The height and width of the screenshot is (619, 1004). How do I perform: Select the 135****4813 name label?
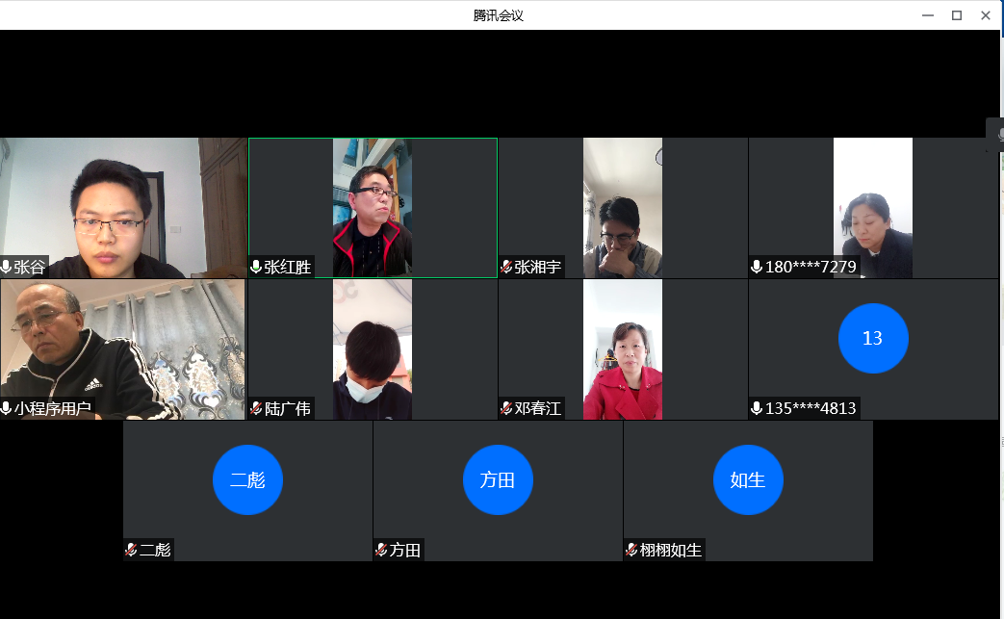[x=811, y=408]
